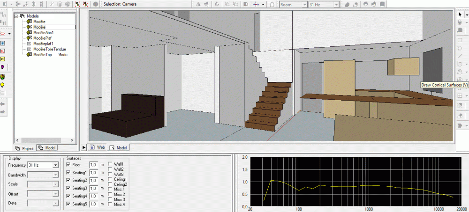Select the ModèlePlaf tree item
This screenshot has width=469, height=212.
(x=43, y=38)
